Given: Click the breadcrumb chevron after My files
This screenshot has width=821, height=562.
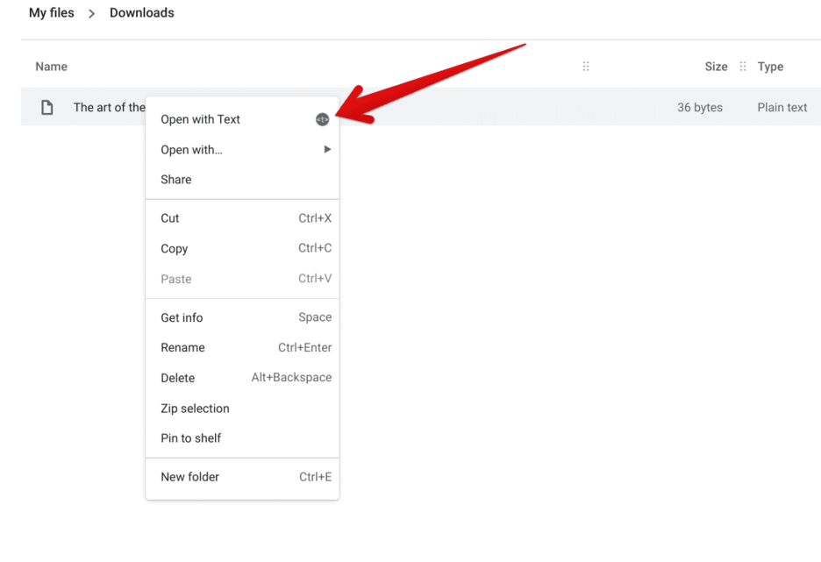Looking at the screenshot, I should pyautogui.click(x=91, y=14).
